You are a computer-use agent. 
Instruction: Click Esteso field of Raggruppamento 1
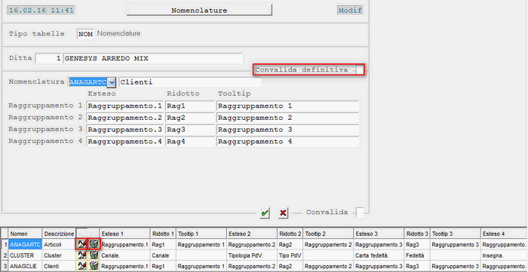[x=125, y=106]
